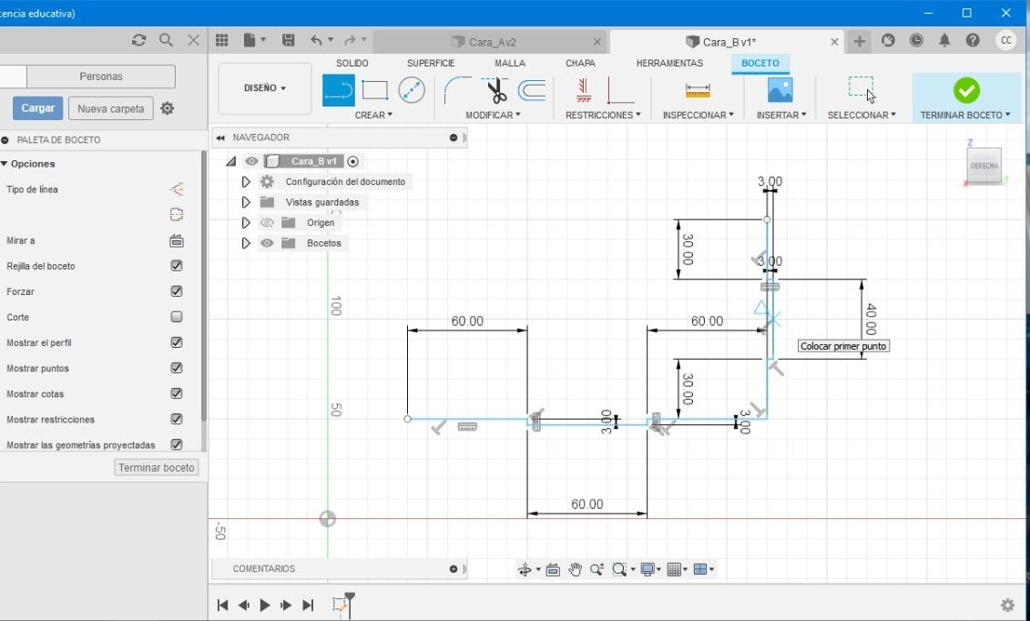Open the RESTRICCIONES dropdown menu
Image resolution: width=1030 pixels, height=621 pixels.
[603, 115]
